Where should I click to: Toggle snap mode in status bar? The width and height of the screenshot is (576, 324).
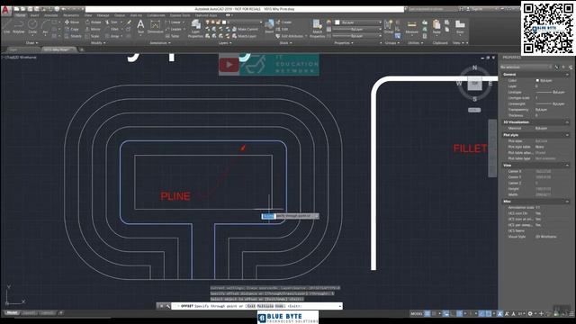[x=435, y=314]
